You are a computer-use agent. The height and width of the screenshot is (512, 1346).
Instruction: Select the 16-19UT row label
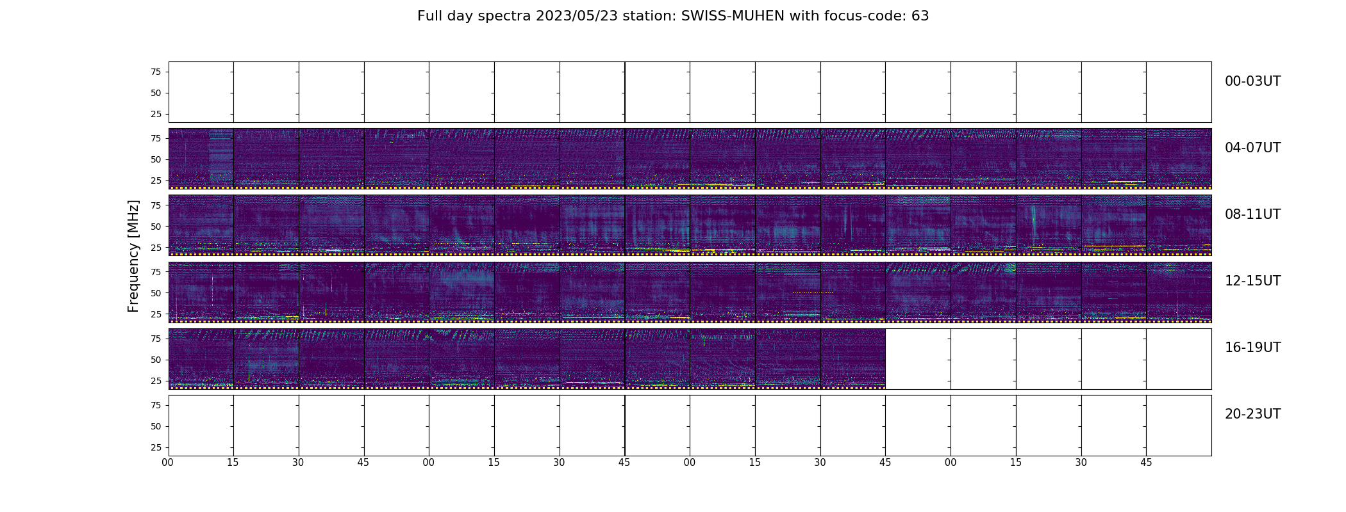coord(1252,348)
